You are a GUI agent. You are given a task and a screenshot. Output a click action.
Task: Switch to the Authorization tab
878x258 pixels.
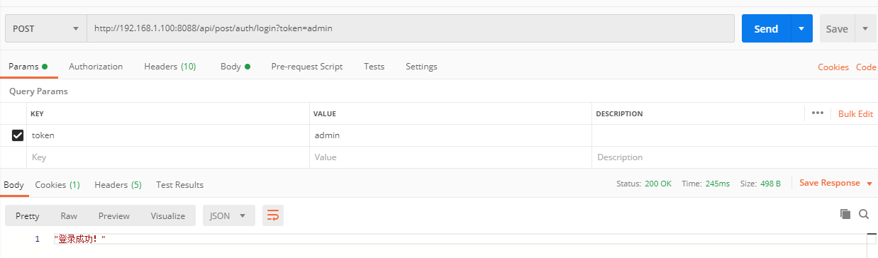pos(96,67)
